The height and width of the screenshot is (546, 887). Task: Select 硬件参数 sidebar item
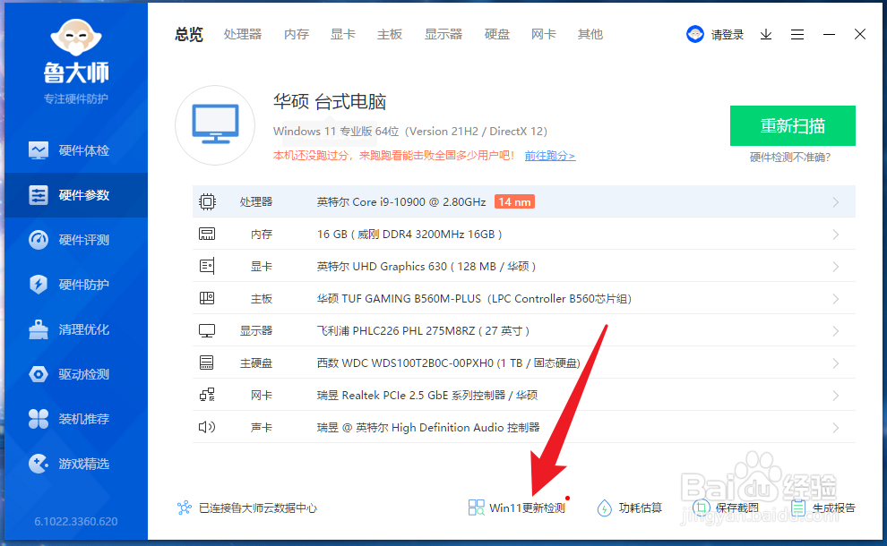(x=76, y=195)
